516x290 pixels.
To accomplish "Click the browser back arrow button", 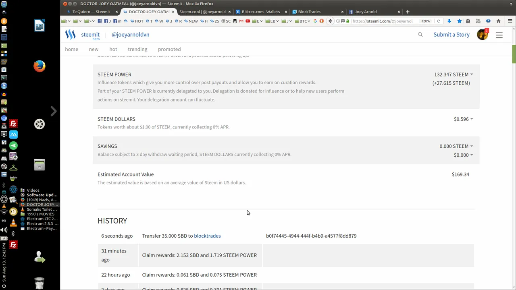I will (331, 21).
